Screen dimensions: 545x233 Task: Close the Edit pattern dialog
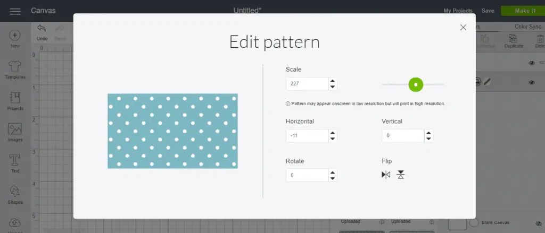pos(463,28)
